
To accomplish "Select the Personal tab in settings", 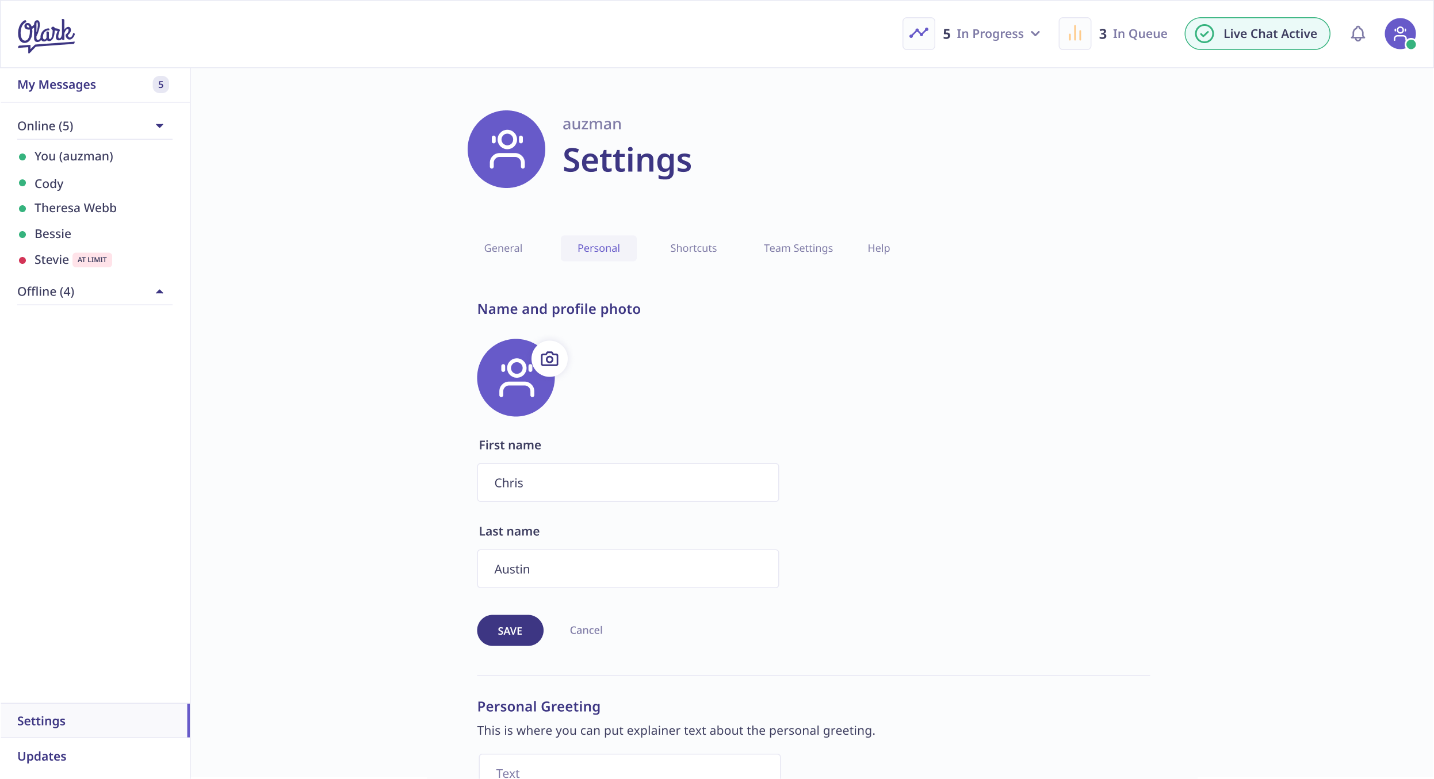I will [598, 248].
